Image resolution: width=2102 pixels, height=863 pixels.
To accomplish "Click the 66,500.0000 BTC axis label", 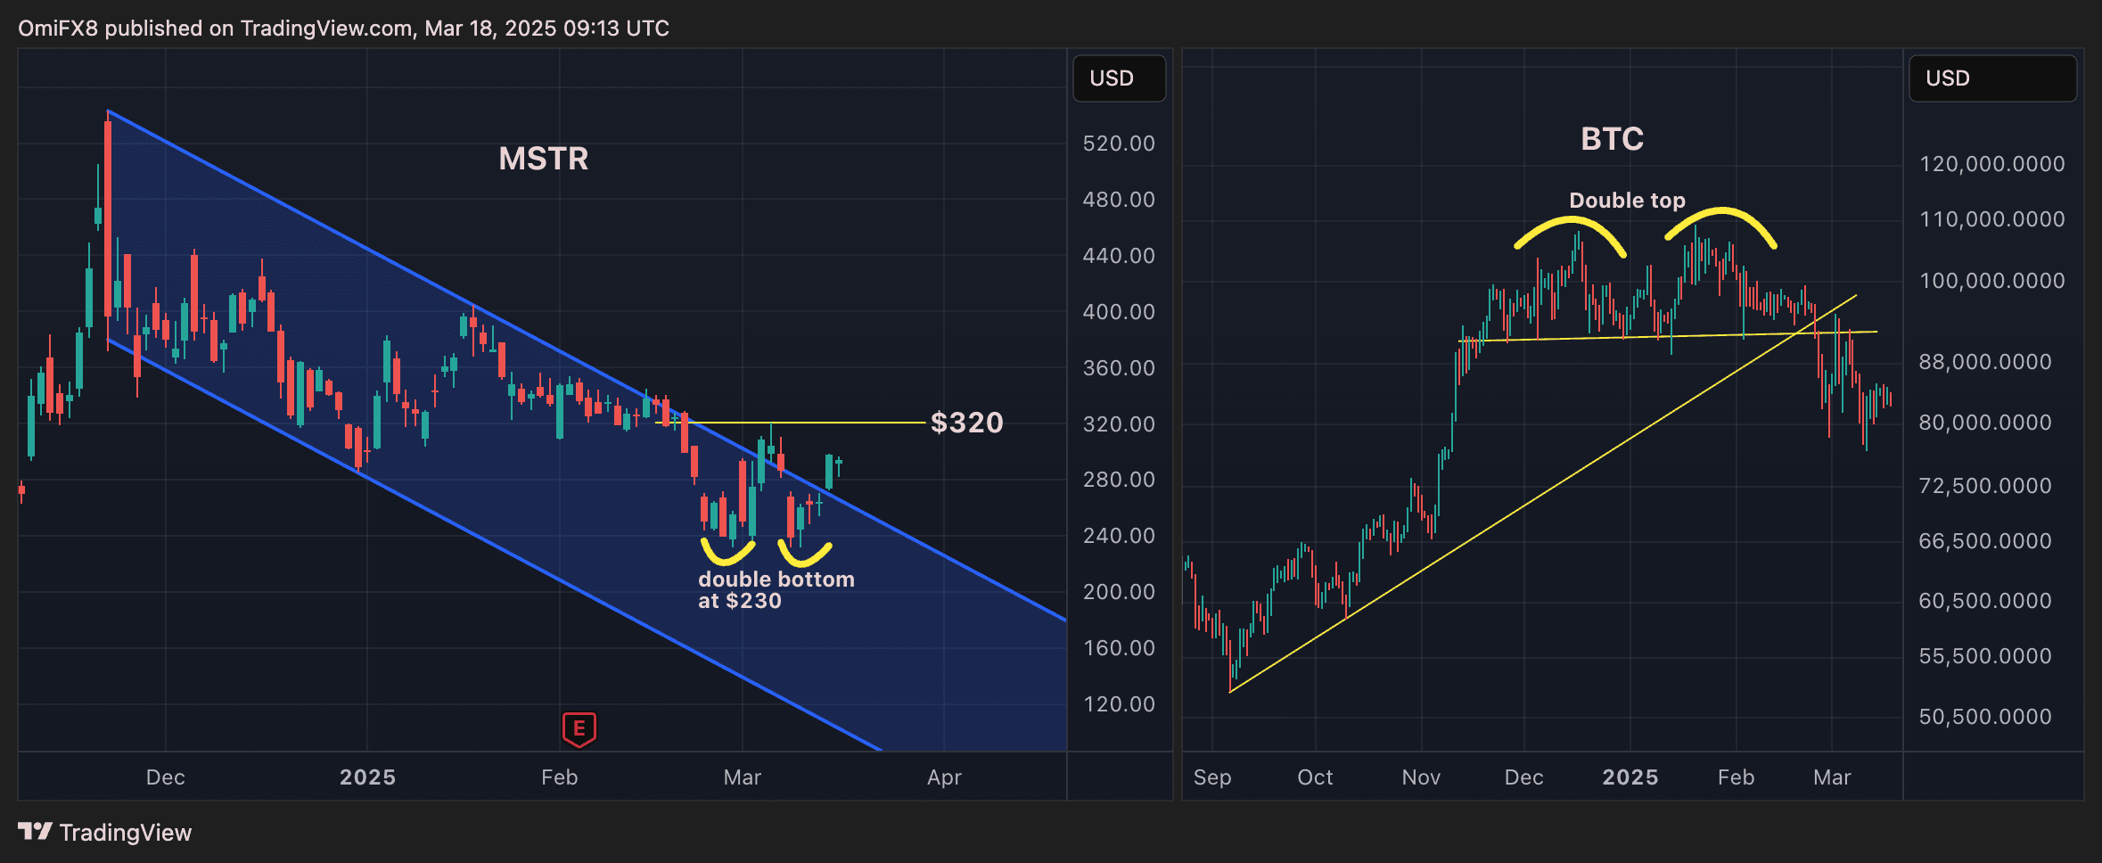I will click(1985, 541).
